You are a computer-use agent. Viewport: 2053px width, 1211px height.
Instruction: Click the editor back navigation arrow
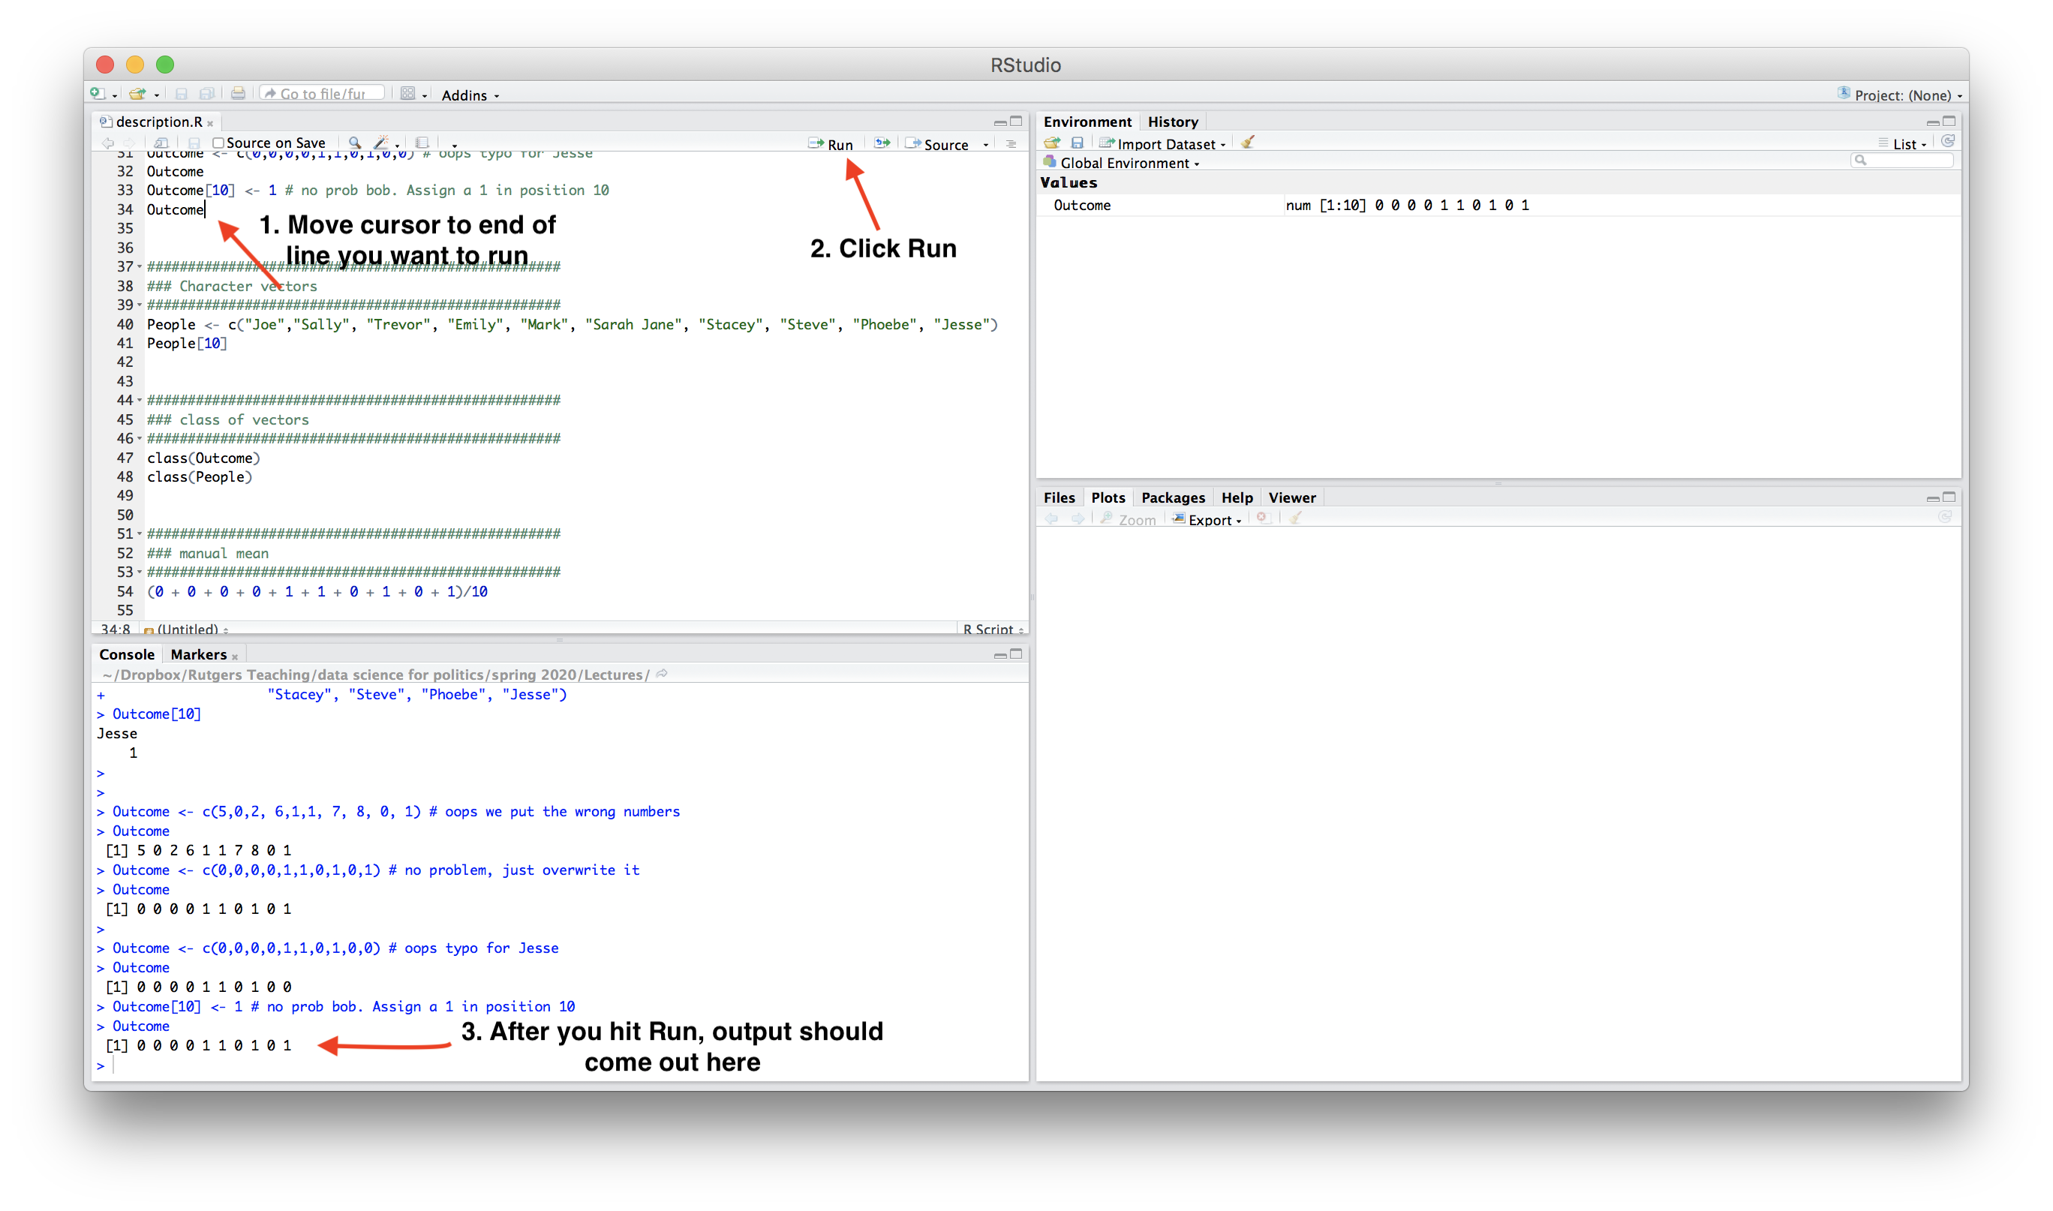pos(108,143)
